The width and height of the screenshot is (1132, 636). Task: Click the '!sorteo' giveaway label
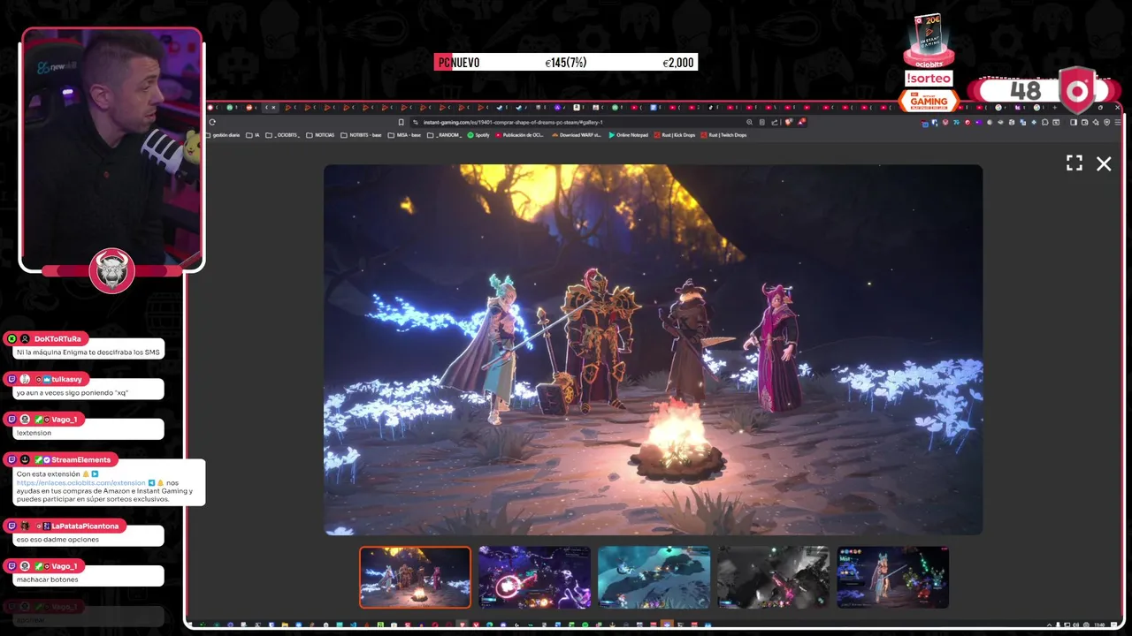[929, 79]
